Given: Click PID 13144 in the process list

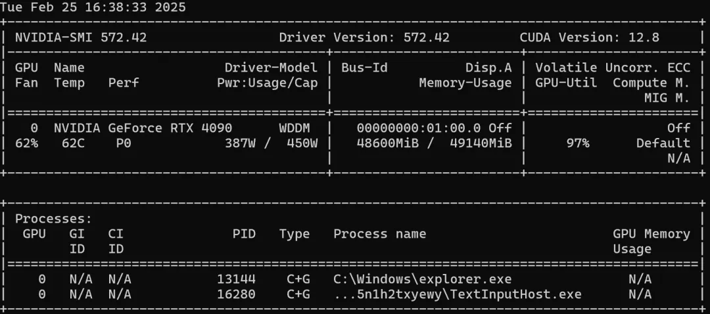Looking at the screenshot, I should pyautogui.click(x=236, y=279).
